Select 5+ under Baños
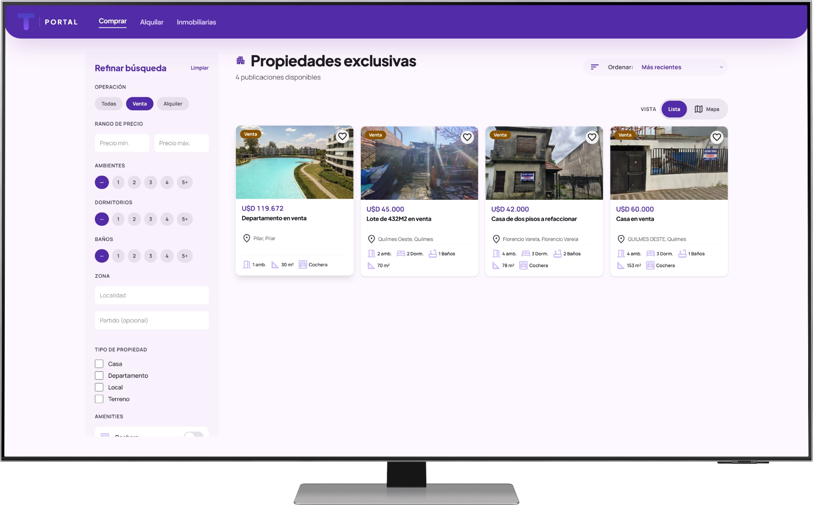Image resolution: width=813 pixels, height=505 pixels. pyautogui.click(x=185, y=256)
